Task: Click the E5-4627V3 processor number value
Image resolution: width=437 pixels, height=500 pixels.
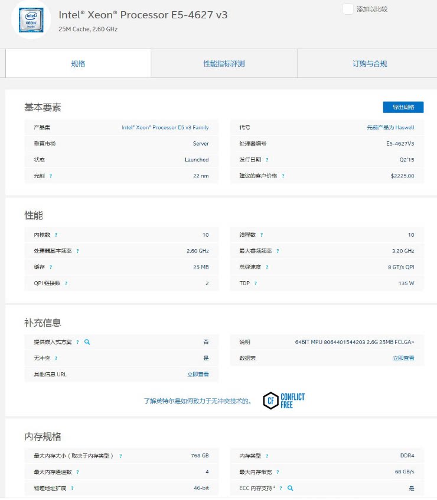Action: pos(400,144)
